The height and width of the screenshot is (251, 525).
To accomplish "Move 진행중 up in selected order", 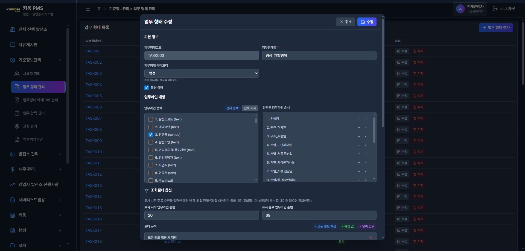I will 359,119.
